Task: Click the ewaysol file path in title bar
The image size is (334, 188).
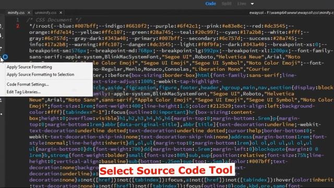Action: (291, 13)
